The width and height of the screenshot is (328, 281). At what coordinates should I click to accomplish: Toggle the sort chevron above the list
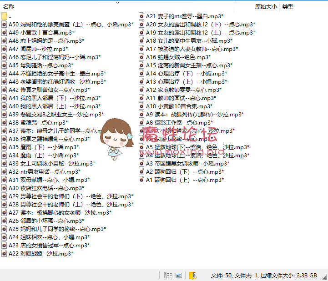[117, 3]
